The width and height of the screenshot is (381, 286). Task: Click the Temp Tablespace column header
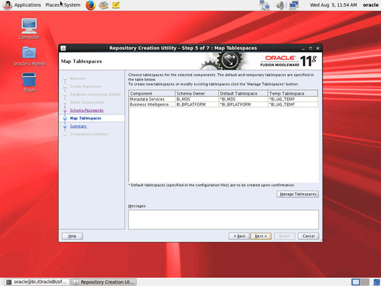(293, 93)
